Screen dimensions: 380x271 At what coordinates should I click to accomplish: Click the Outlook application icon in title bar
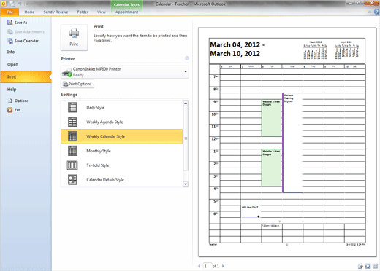click(4, 4)
